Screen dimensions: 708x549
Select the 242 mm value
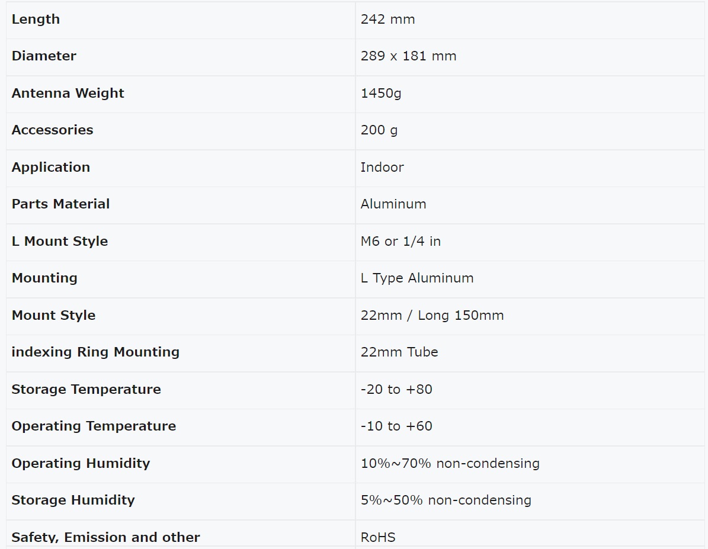click(x=387, y=20)
